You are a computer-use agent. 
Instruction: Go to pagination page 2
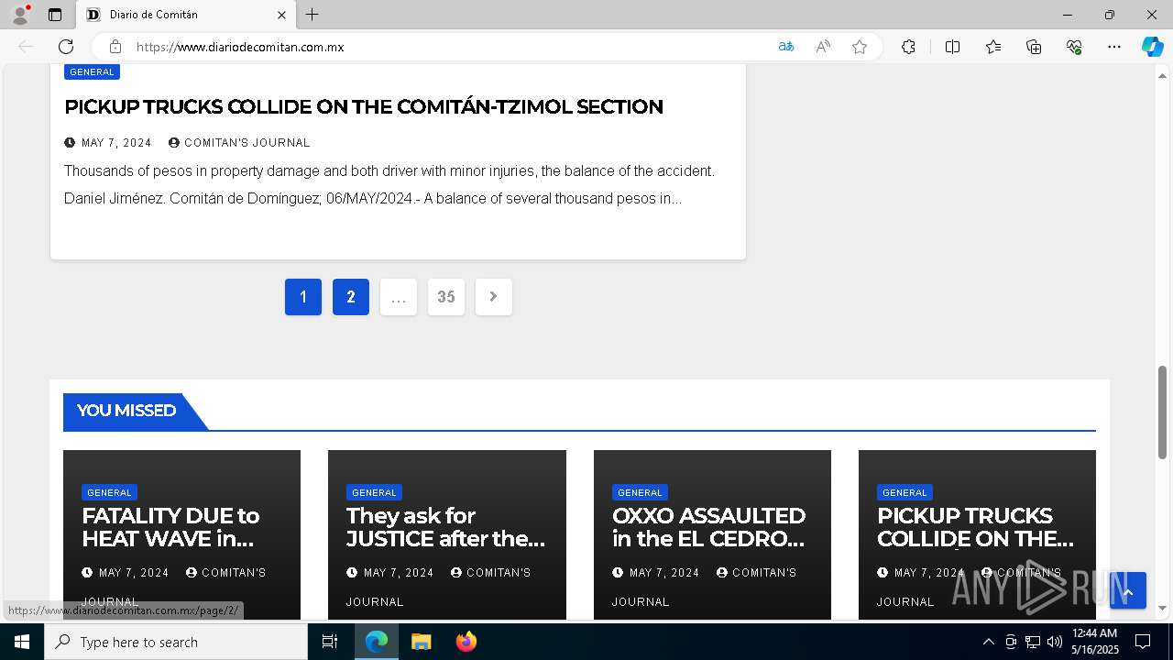coord(351,297)
